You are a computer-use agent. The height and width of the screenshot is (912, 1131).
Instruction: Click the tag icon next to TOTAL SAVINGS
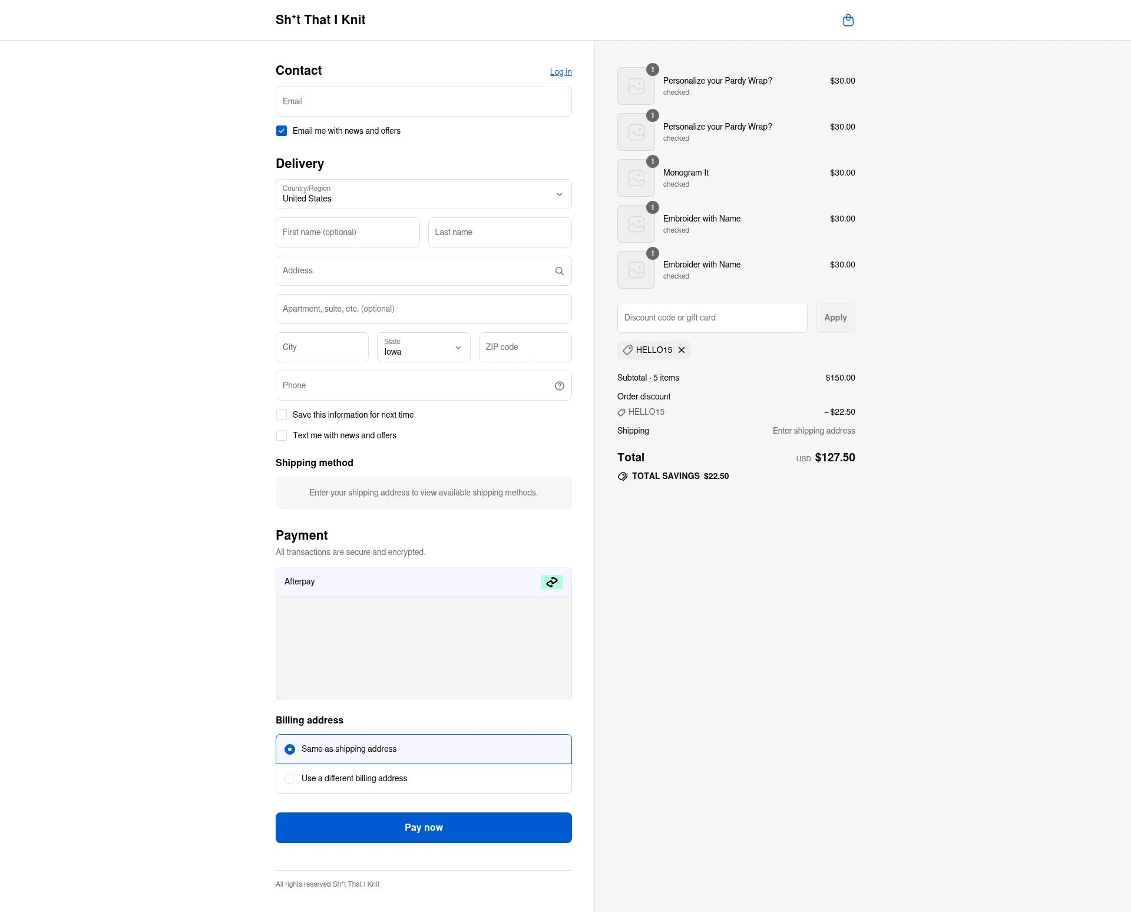point(622,476)
